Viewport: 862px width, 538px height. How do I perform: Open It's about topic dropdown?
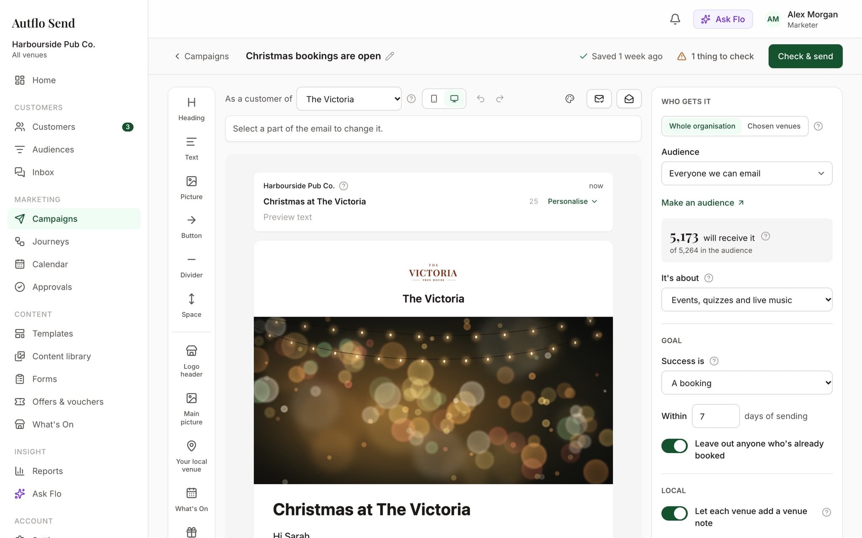747,300
